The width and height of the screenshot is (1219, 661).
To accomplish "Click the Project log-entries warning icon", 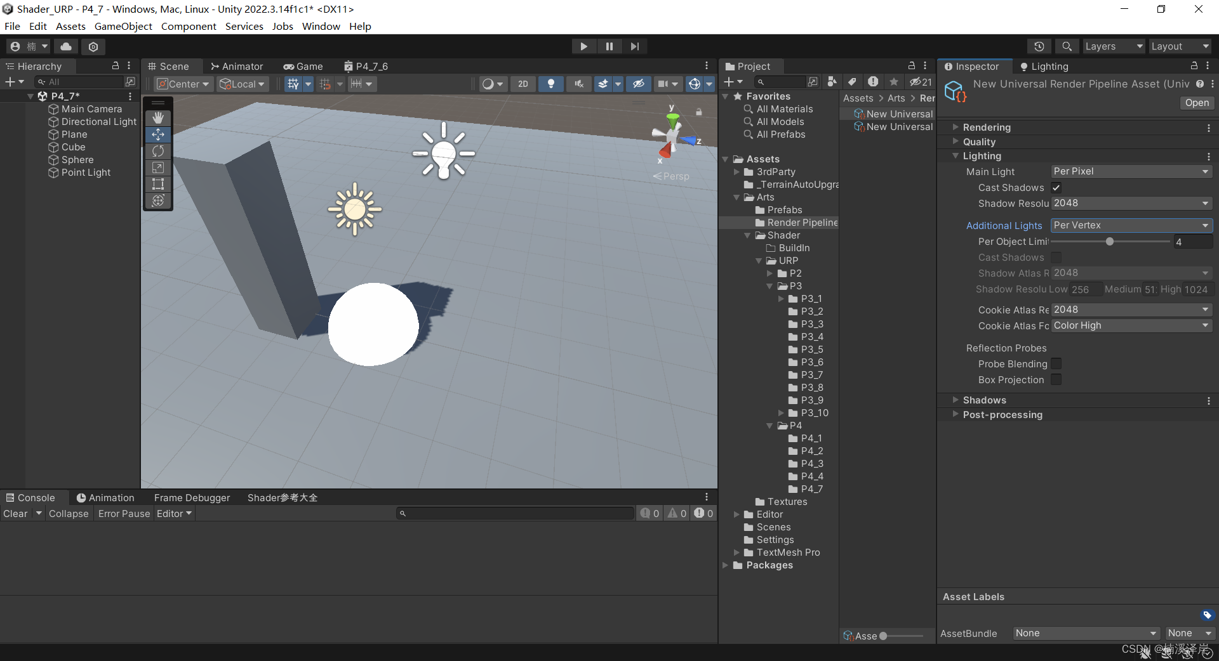I will click(873, 81).
